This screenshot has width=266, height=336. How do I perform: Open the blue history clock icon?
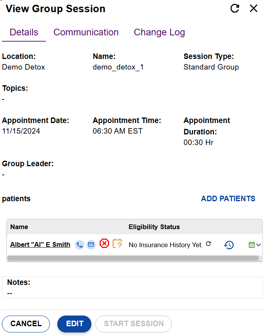(229, 245)
